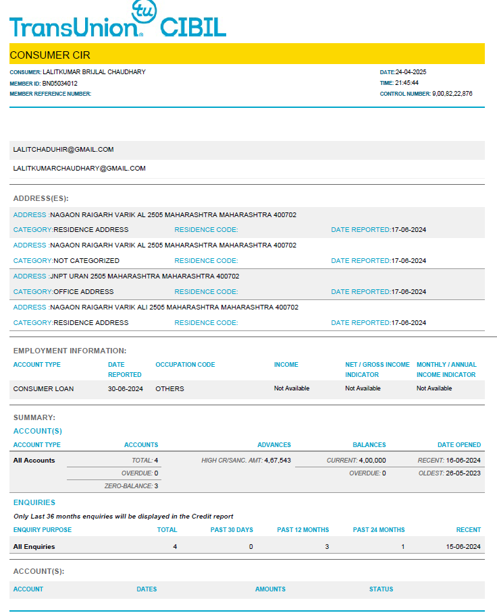Select control number 9,00,82,22,876
This screenshot has height=615, width=497.
tap(452, 94)
